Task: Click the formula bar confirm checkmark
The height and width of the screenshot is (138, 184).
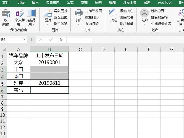Action: (51, 39)
